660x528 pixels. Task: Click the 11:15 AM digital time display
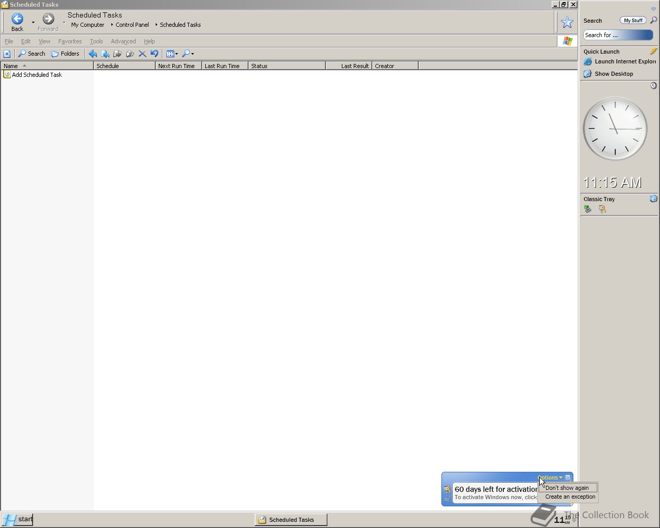click(613, 183)
